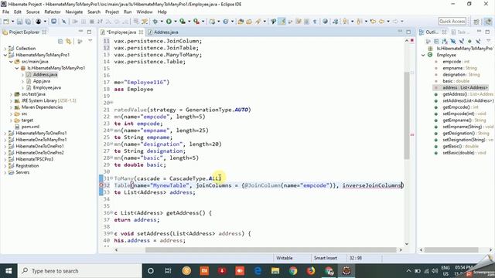This screenshot has width=495, height=278.
Task: Click the Previous Annotation icon
Action: coord(359,22)
